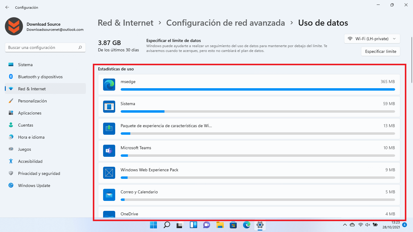Click the Buscar una configuración search field

tap(45, 47)
